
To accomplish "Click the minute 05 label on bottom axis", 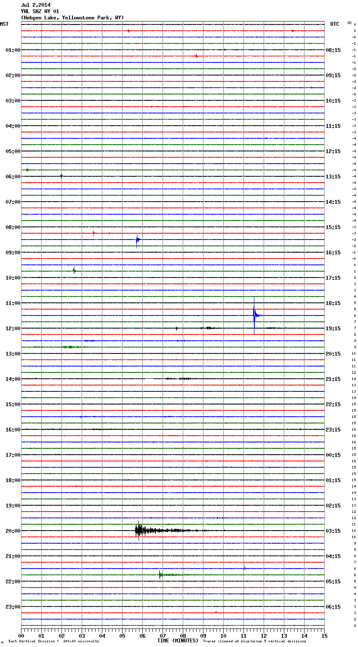I will [122, 636].
